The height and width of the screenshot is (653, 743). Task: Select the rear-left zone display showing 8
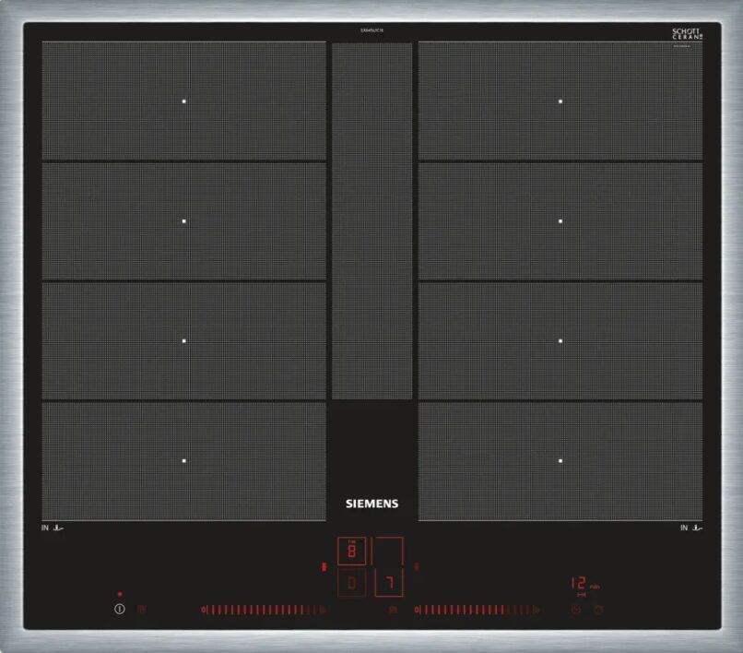point(351,551)
